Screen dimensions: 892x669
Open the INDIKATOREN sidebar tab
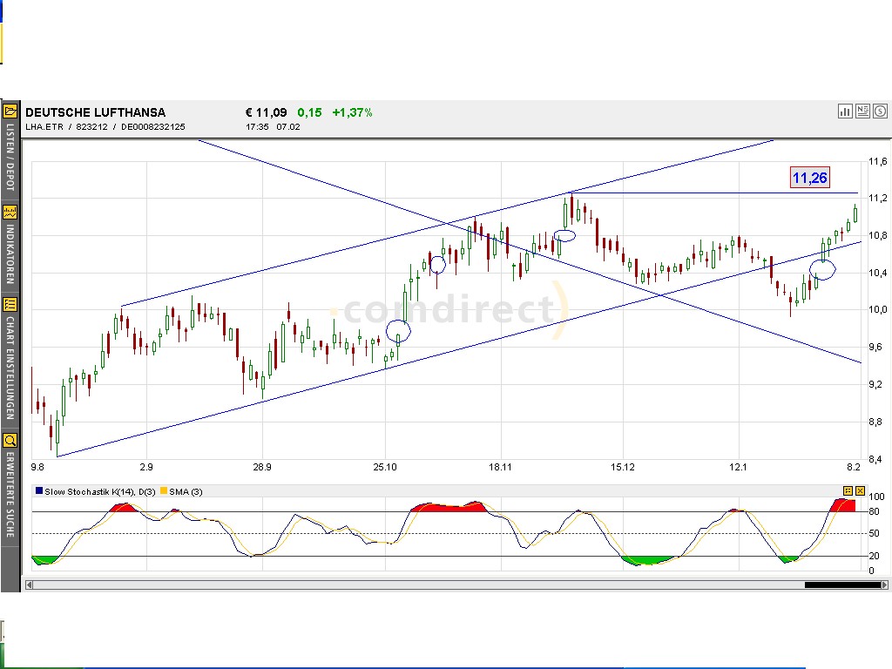tap(10, 253)
